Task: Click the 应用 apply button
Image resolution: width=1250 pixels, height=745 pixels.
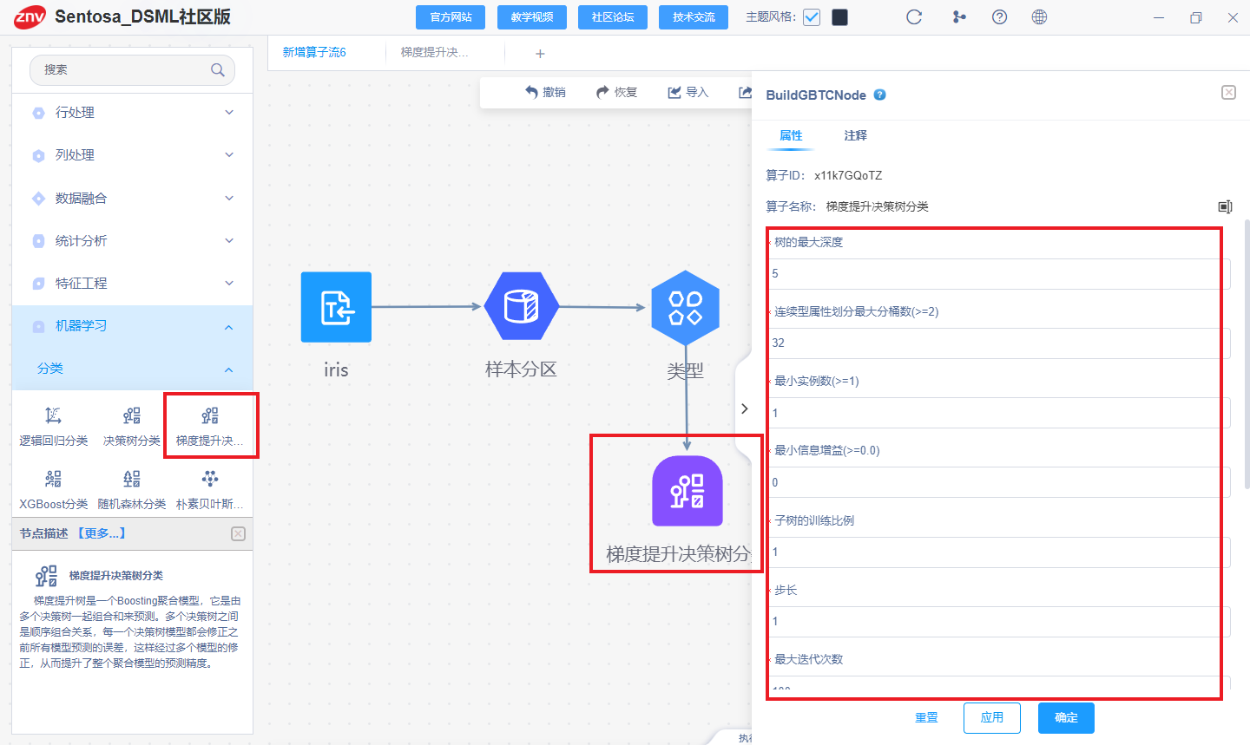Action: [x=992, y=718]
